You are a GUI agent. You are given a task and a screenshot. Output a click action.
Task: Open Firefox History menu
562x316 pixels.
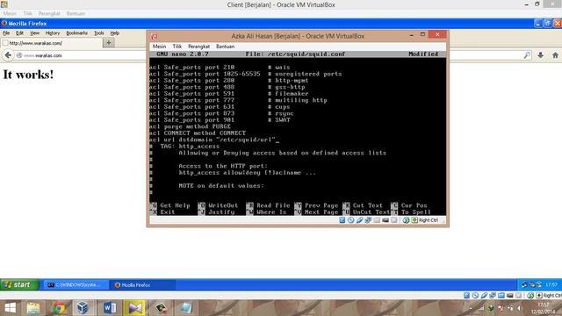pos(53,33)
